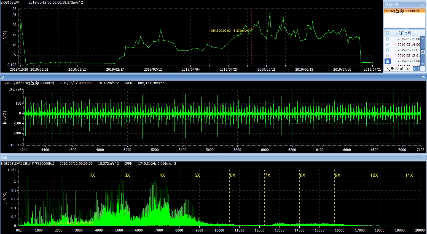Collapse the waveform panel
The width and height of the screenshot is (427, 234).
click(x=423, y=77)
